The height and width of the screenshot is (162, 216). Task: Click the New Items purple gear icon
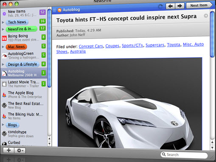(x=4, y=14)
